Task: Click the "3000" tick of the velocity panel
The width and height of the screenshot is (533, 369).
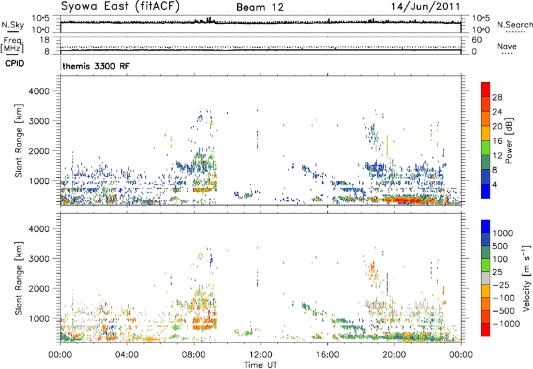Action: (39, 258)
